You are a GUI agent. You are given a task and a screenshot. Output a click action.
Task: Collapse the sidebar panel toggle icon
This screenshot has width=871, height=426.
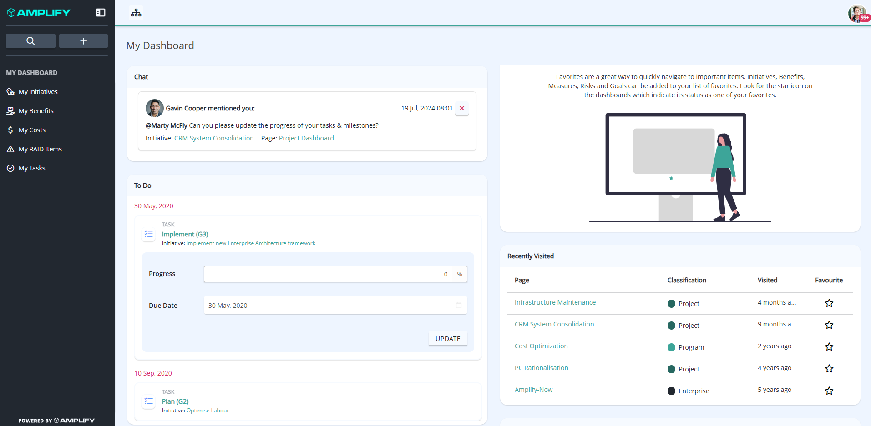click(101, 13)
